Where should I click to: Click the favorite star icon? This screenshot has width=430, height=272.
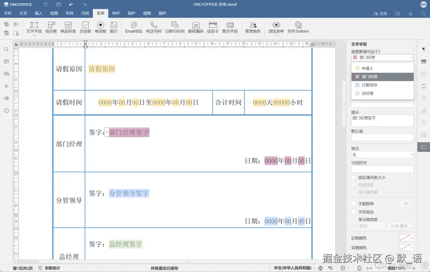pos(410,14)
